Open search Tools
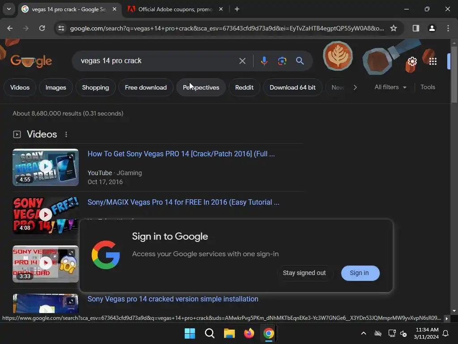The width and height of the screenshot is (458, 344). tap(428, 87)
